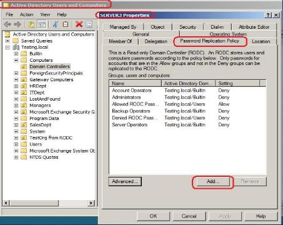Screen dimensions: 283x225
Task: Switch to the Managed By tab
Action: 123,27
